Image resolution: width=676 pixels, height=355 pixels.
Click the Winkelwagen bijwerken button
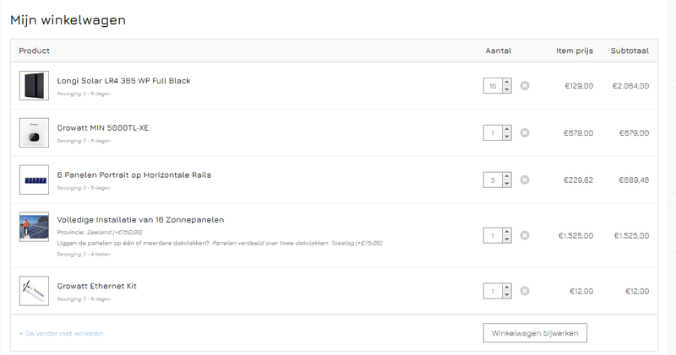(535, 333)
